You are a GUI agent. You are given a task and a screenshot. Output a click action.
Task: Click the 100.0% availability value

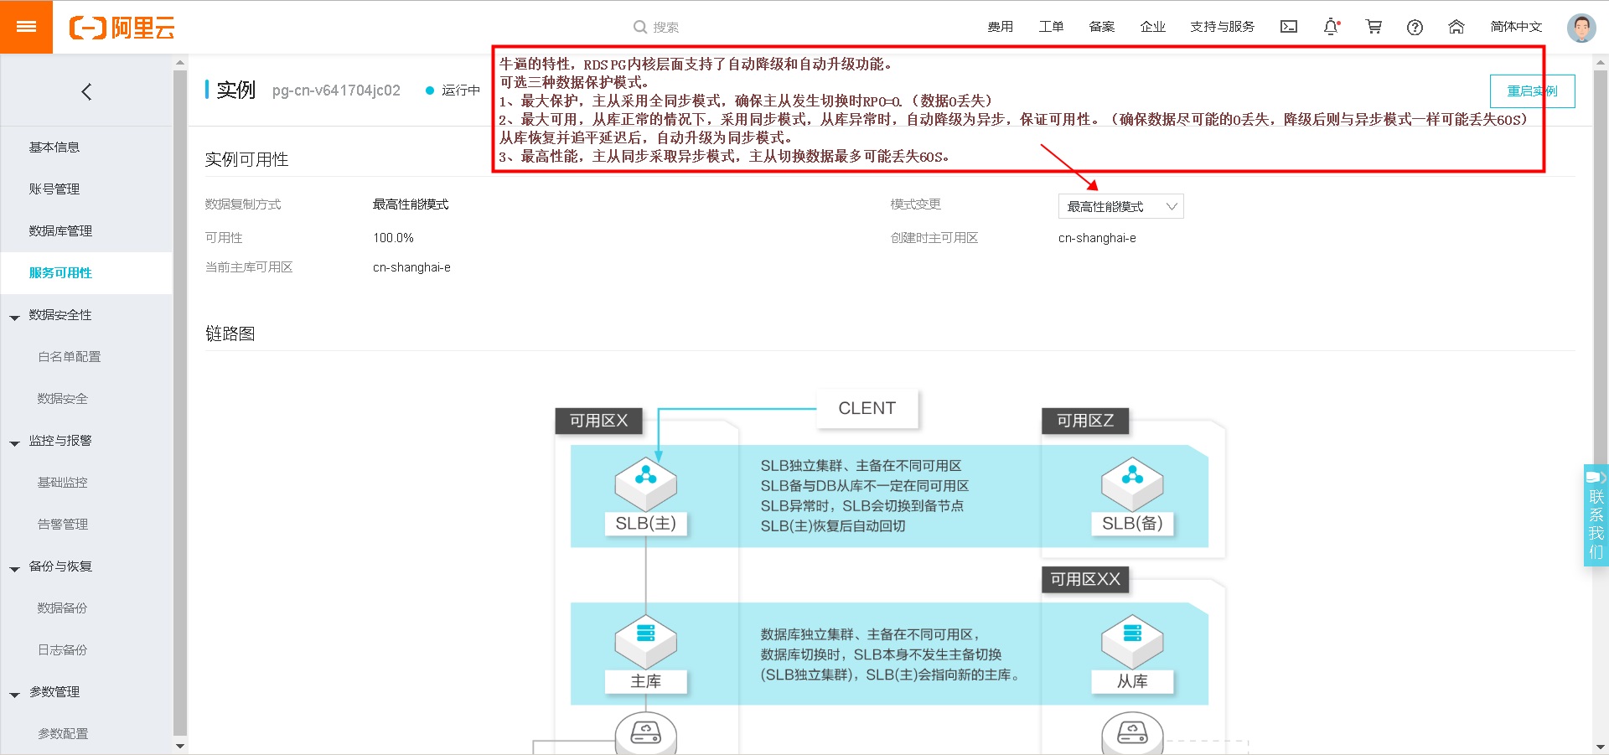[x=394, y=238]
